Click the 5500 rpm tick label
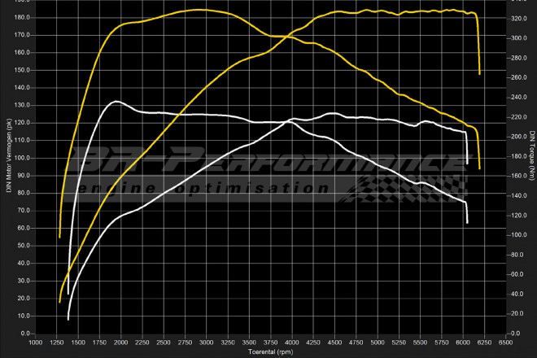Viewport: 537px width, 358px height. pyautogui.click(x=420, y=343)
